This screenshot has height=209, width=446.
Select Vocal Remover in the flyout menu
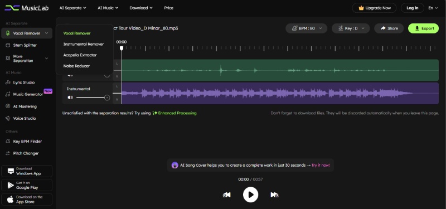[x=77, y=33]
